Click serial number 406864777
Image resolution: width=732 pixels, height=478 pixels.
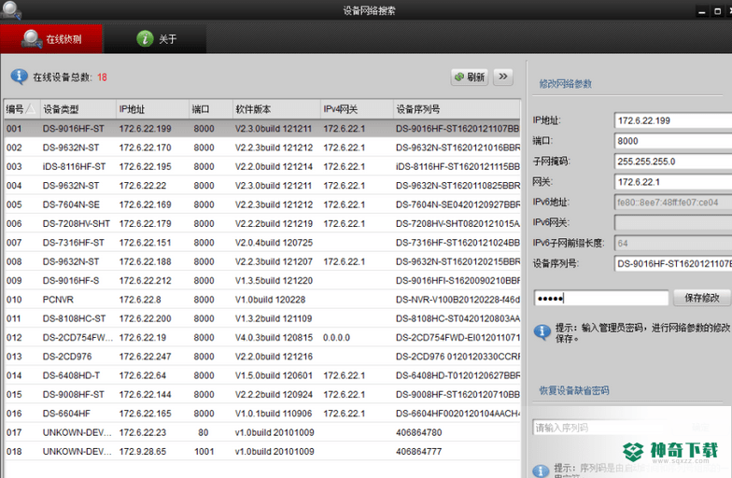(418, 452)
